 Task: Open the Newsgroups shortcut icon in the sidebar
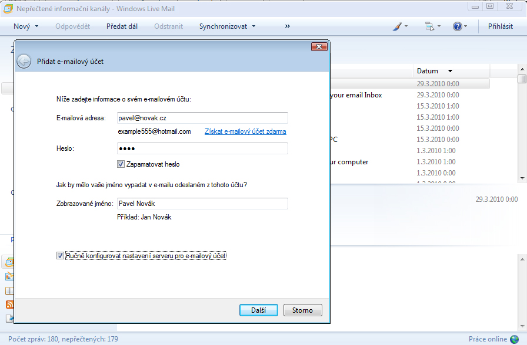pyautogui.click(x=9, y=319)
